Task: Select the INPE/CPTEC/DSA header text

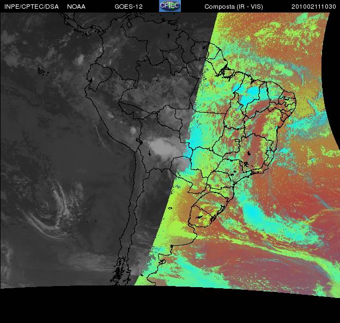Action: click(x=32, y=7)
